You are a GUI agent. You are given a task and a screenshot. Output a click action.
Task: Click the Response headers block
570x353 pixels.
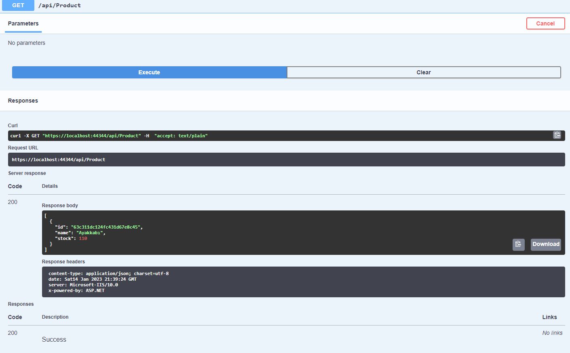point(283,282)
